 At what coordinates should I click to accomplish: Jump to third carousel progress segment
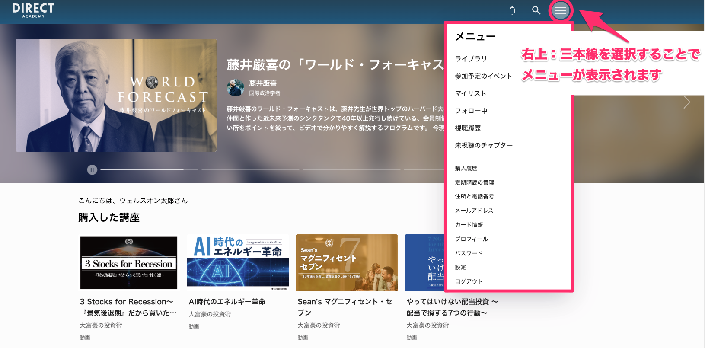tap(351, 169)
